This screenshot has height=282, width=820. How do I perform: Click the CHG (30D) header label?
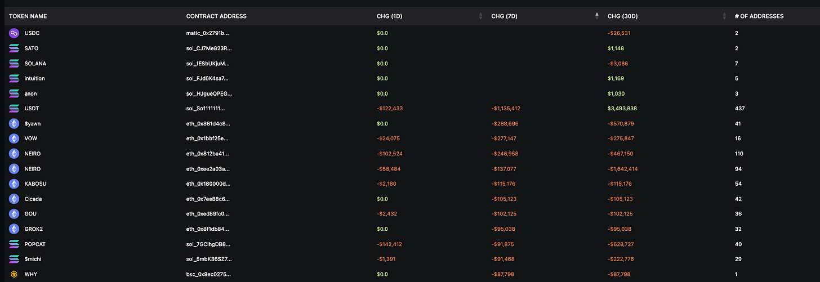(x=622, y=16)
